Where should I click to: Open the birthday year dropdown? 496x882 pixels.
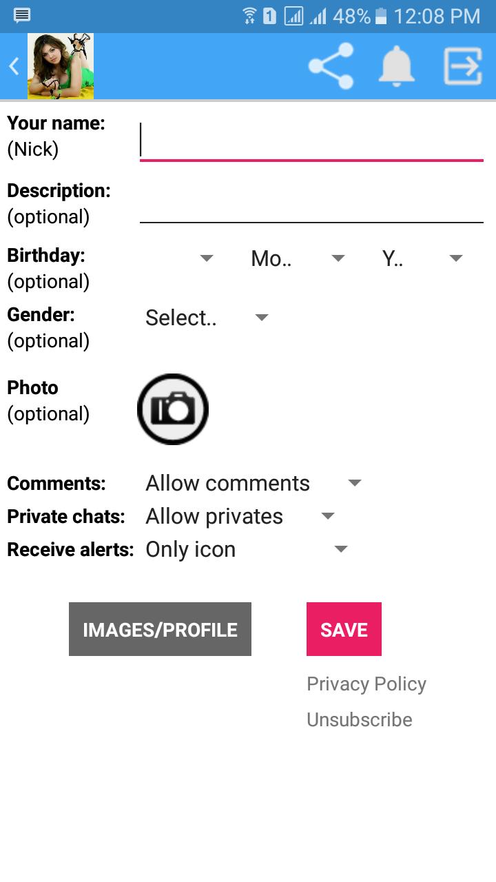click(x=422, y=258)
